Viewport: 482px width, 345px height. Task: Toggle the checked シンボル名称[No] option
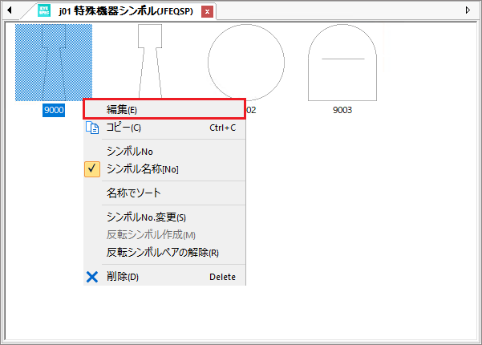(143, 169)
